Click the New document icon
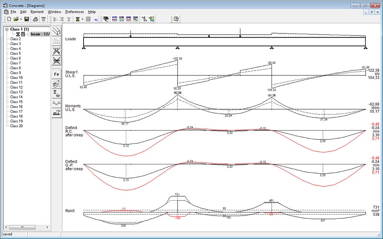This screenshot has width=383, height=239. click(9, 19)
